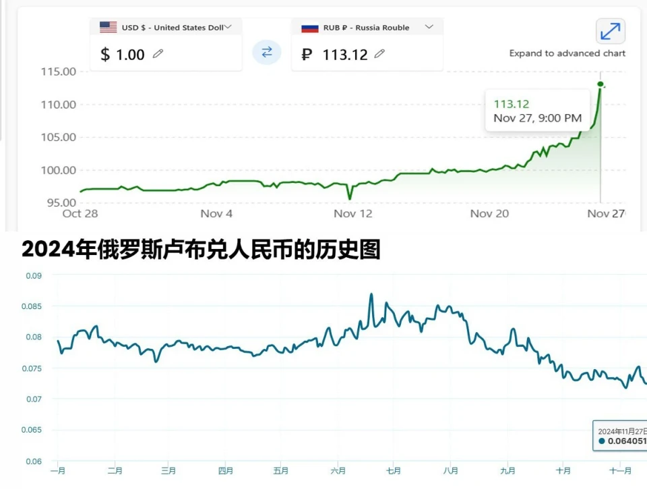The width and height of the screenshot is (647, 498).
Task: Click the 'Expand to advanced chart' link
Action: 567,53
